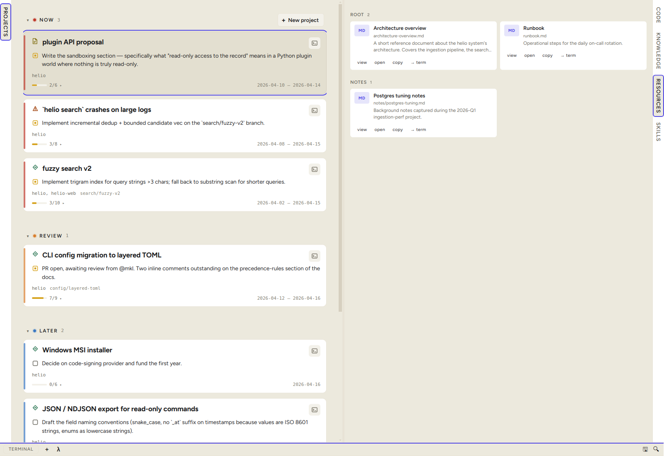This screenshot has height=456, width=664.
Task: Click view on Postgres tuning notes
Action: click(362, 130)
